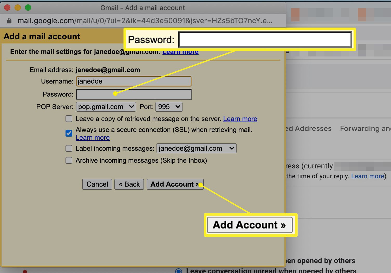The image size is (391, 273).
Task: Open Forwarding tab in background Gmail settings
Action: [365, 129]
